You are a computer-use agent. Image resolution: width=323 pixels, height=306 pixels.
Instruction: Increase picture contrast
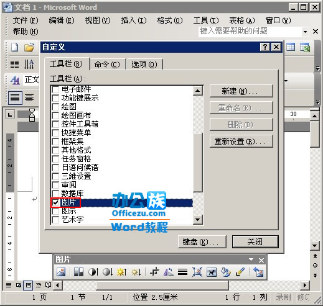[x=93, y=272]
